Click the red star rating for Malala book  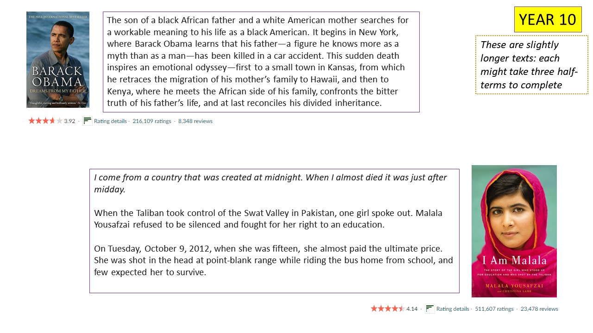388,308
